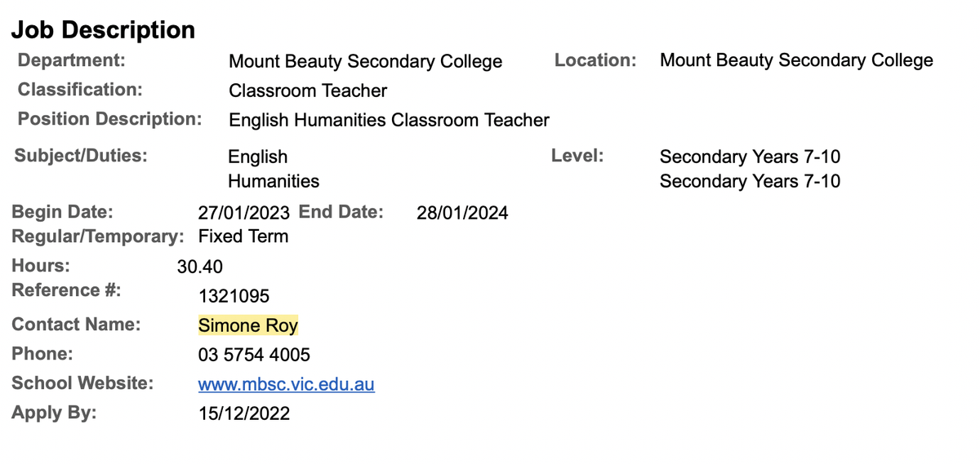Click the School Website label
Screen dimensions: 980x464
click(82, 383)
